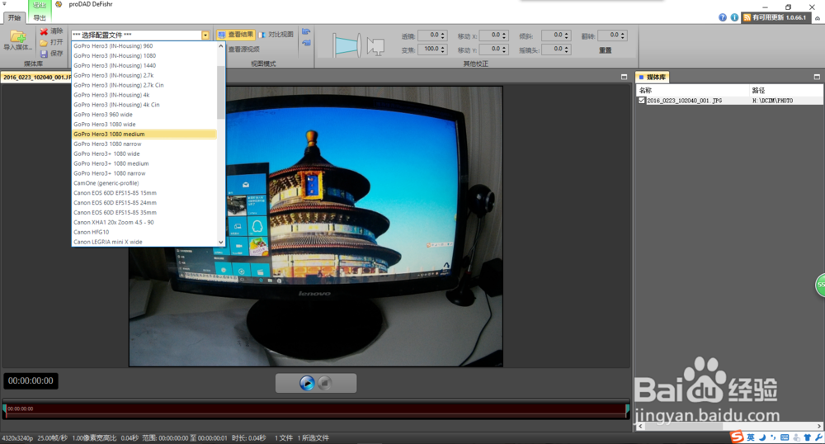Screen dimensions: 825x444
Task: Click the timeline end marker handle
Action: pos(627,409)
